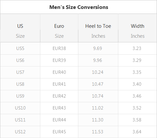The height and width of the screenshot is (138, 157).
Task: Select the US12 size cell
Action: pos(20,132)
